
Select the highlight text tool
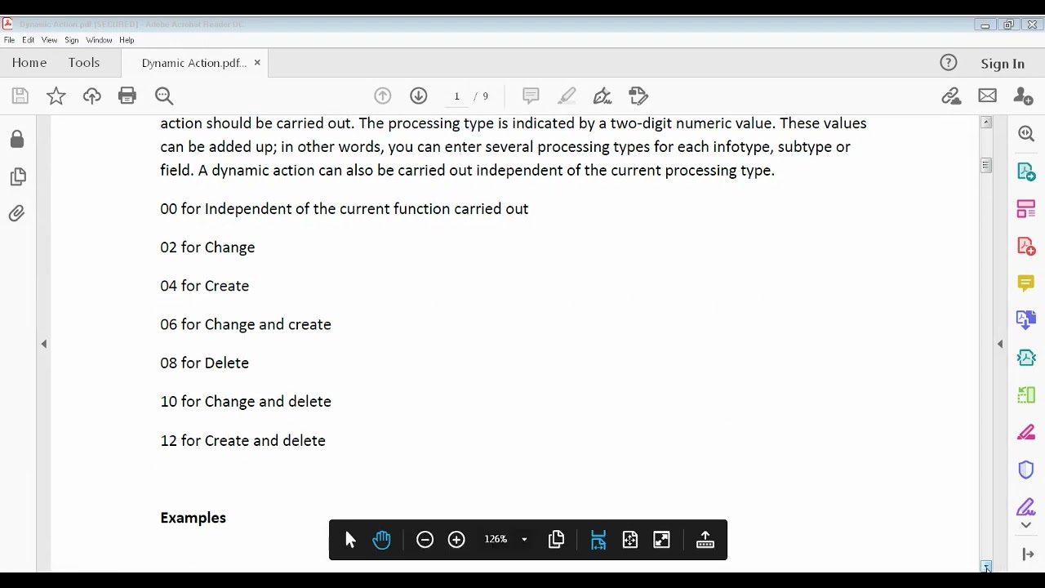pos(567,96)
